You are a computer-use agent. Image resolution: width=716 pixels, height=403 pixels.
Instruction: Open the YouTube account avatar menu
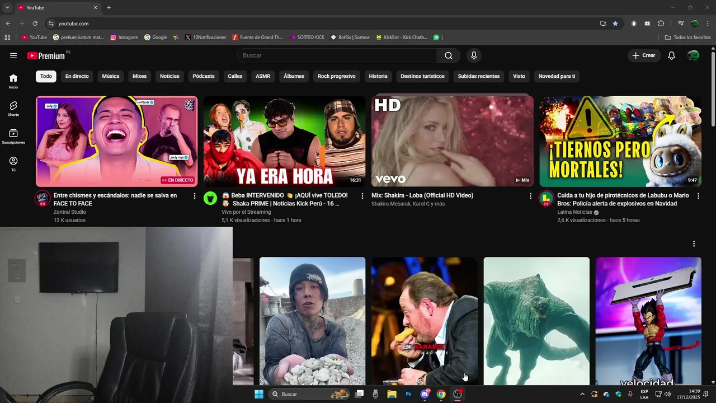[x=693, y=55]
